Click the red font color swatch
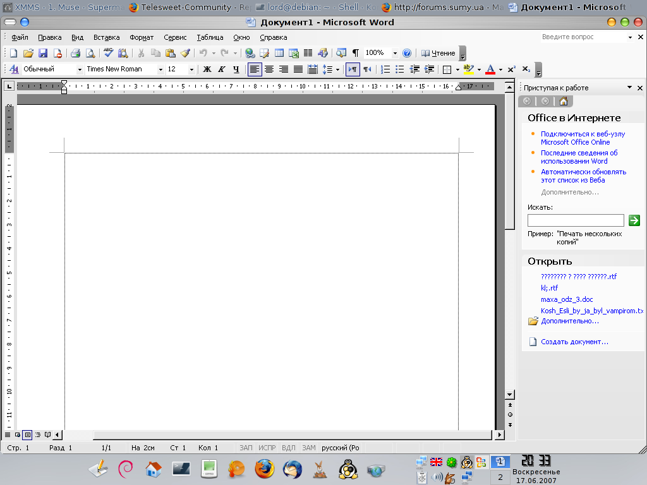This screenshot has width=647, height=485. 490,69
